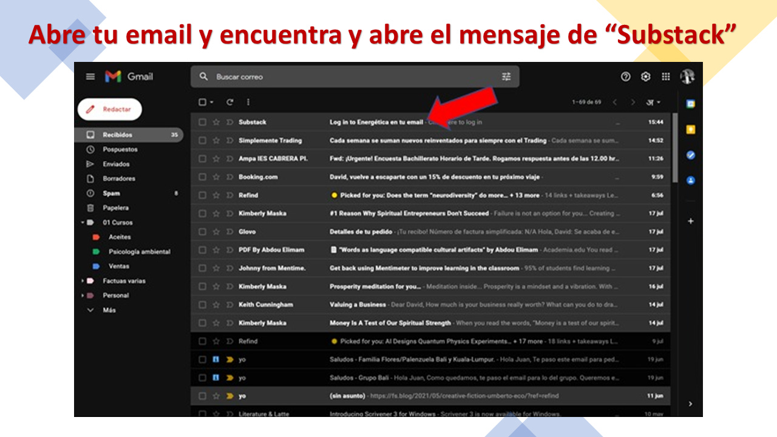Open the "Valuing a Business" email

(430, 305)
